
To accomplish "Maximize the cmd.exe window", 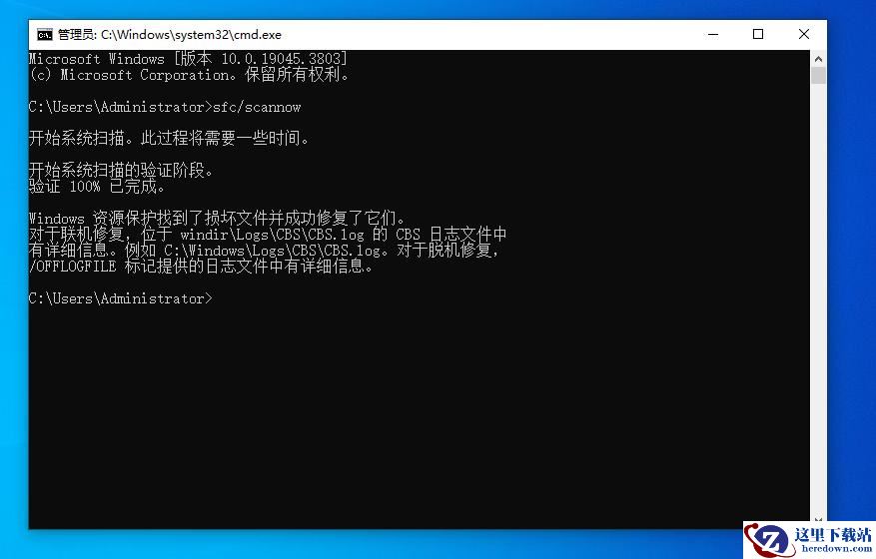I will point(758,34).
